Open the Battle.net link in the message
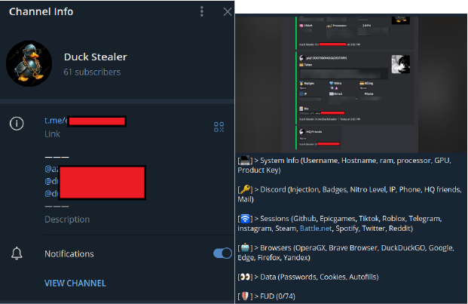Image resolution: width=468 pixels, height=304 pixels. (x=316, y=229)
